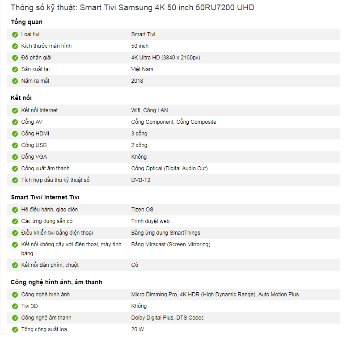The height and width of the screenshot is (337, 347).
Task: Click the green check beside Kết nối Internet
Action: (x=15, y=110)
